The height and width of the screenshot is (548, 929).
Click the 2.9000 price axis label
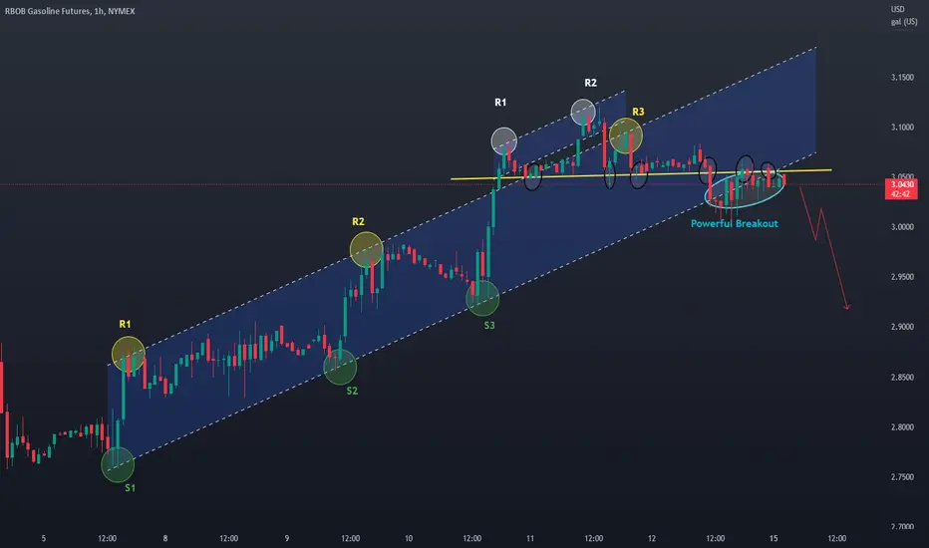(902, 327)
